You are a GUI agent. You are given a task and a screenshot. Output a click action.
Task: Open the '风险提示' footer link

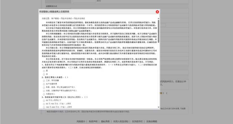[x=81, y=121]
